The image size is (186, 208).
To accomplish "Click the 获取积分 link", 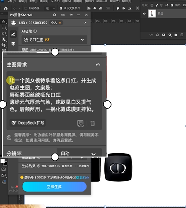I will [x=83, y=178].
